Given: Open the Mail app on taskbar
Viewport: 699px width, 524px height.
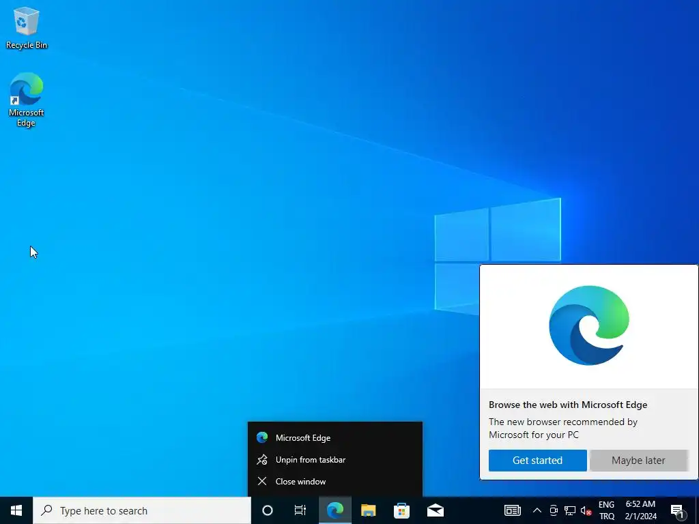Looking at the screenshot, I should 436,510.
